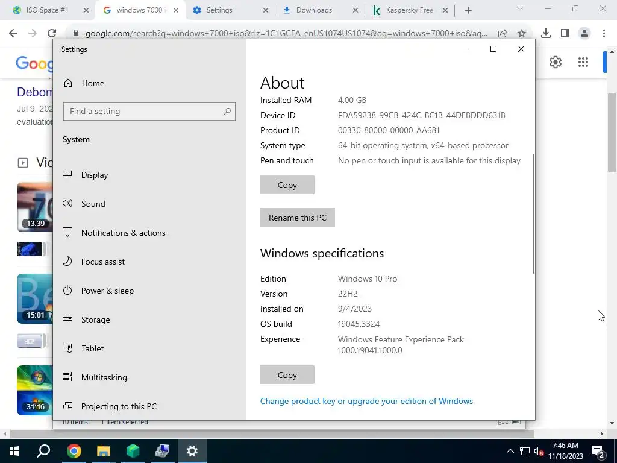
Task: Click the share icon in address bar
Action: pos(503,33)
